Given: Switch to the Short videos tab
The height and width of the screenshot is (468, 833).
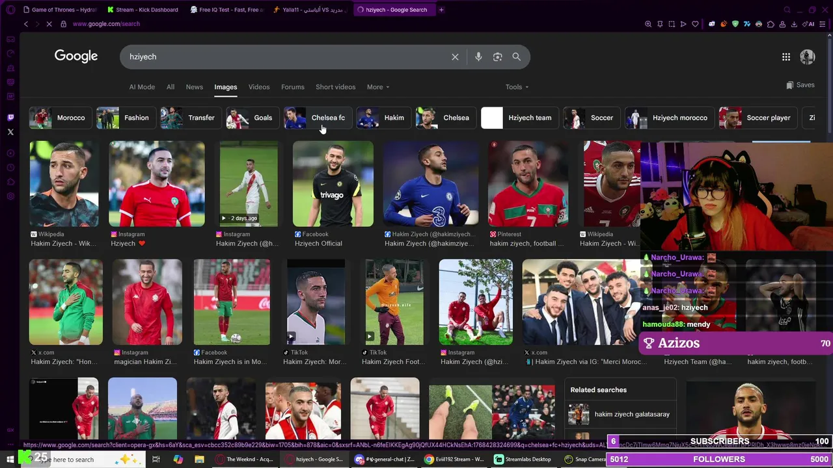Looking at the screenshot, I should coord(336,87).
